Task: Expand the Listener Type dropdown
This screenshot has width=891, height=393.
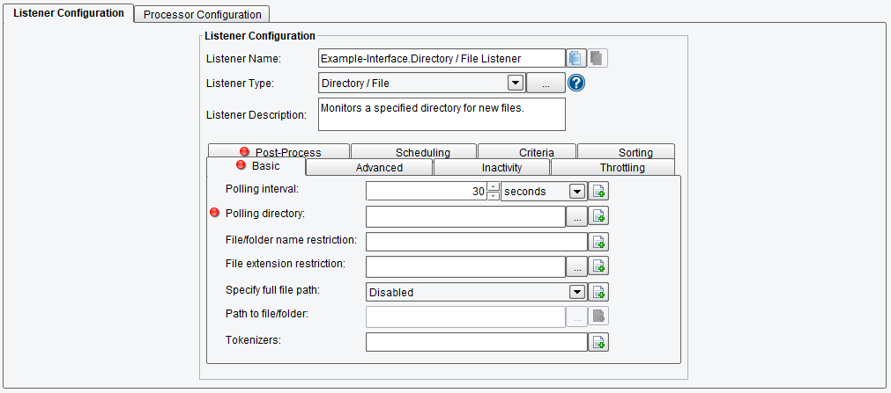Action: (515, 84)
